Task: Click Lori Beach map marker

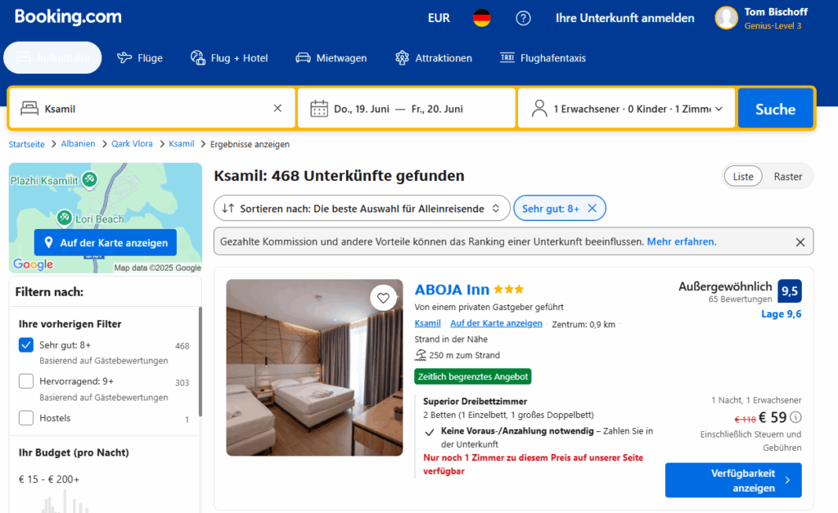Action: [x=65, y=218]
